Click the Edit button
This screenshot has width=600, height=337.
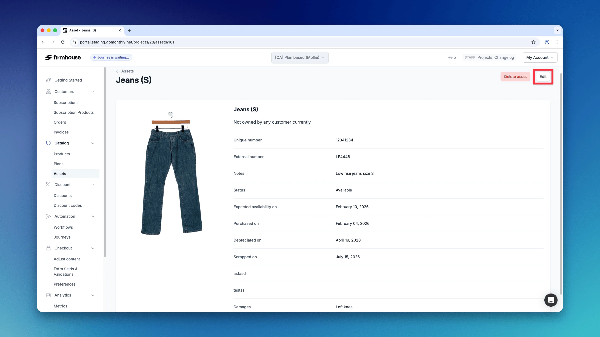tap(543, 77)
